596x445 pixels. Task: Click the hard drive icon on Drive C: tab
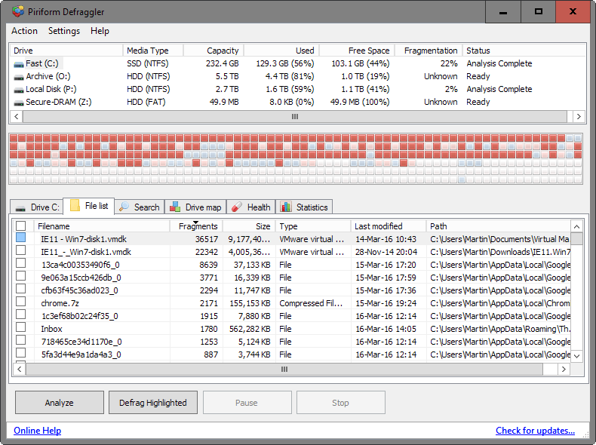20,208
